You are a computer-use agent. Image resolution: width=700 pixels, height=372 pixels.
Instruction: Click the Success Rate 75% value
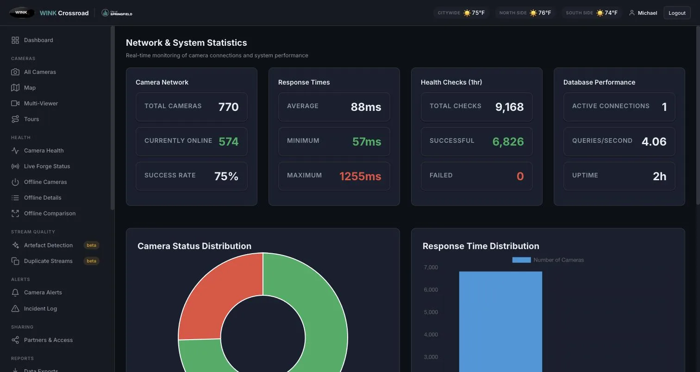tap(226, 177)
